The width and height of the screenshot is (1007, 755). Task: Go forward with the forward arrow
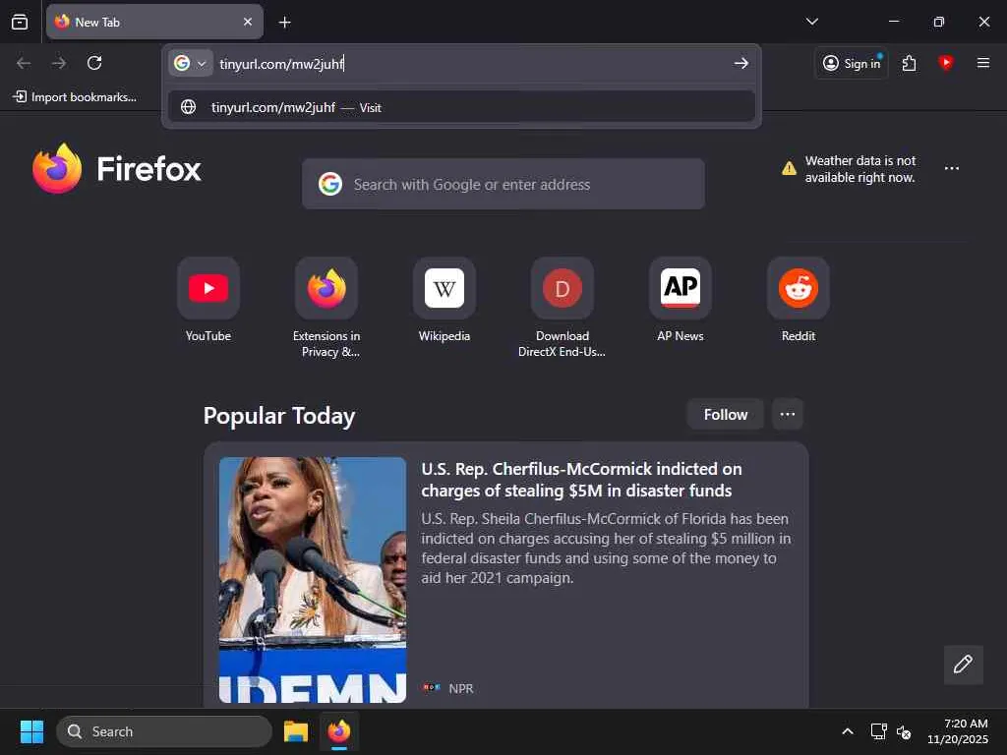pyautogui.click(x=59, y=63)
